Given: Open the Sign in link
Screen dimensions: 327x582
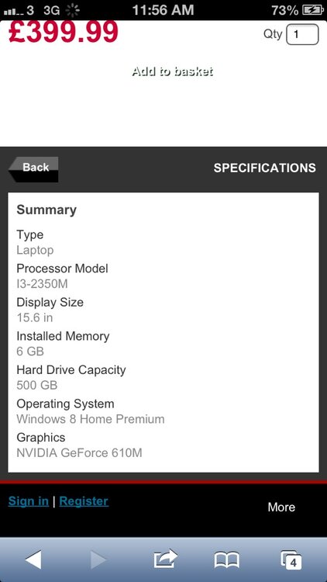Looking at the screenshot, I should pyautogui.click(x=28, y=501).
